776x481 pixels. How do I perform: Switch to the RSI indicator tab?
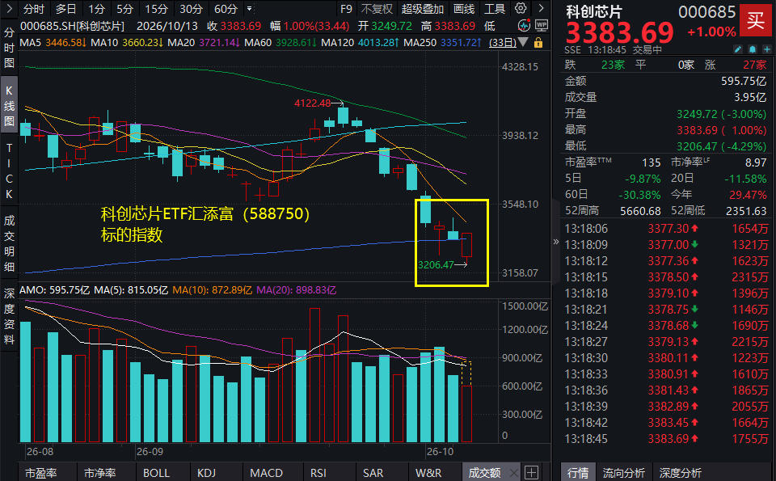pyautogui.click(x=318, y=473)
